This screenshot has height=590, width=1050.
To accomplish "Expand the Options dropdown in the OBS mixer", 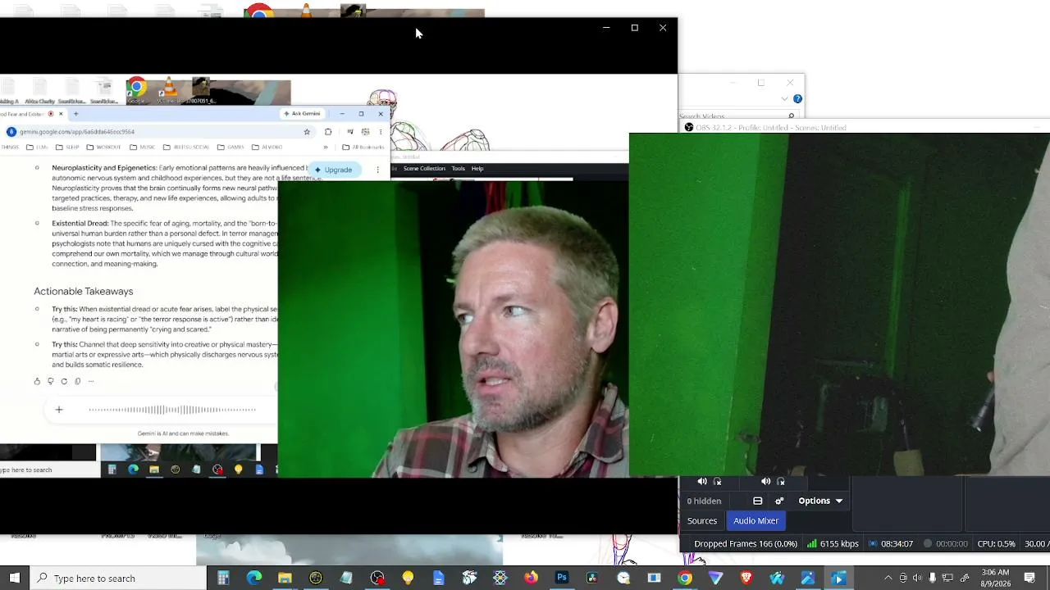I will (820, 501).
